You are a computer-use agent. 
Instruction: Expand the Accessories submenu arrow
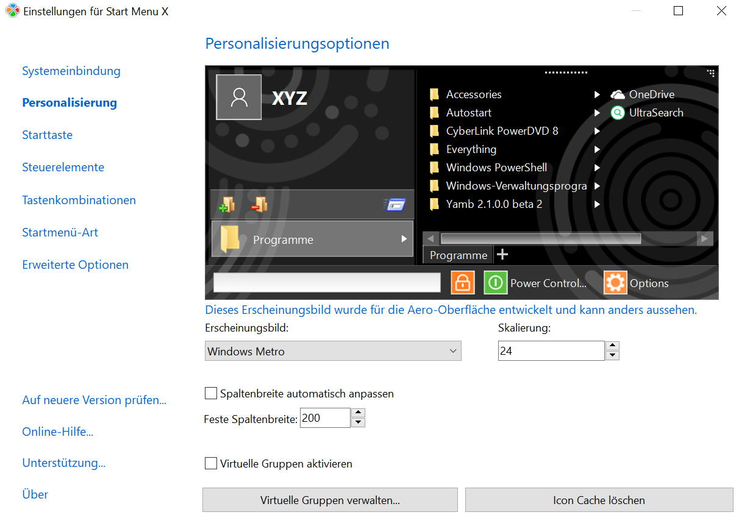(598, 94)
